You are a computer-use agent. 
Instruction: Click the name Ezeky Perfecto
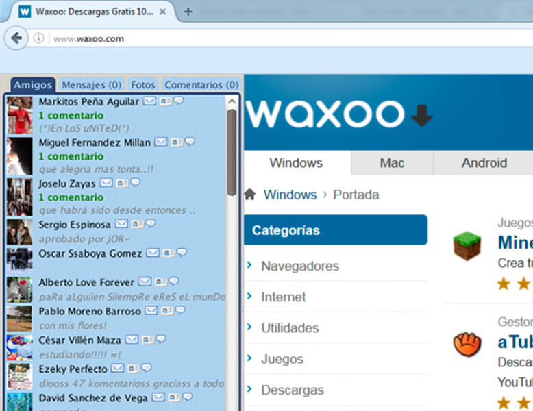[x=73, y=369]
